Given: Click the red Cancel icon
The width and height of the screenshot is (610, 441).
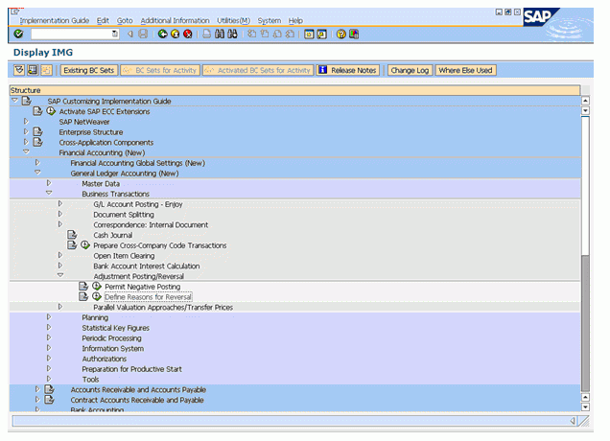Looking at the screenshot, I should coord(188,35).
